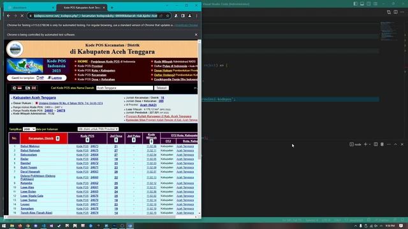Click the Download Chrome link in the infobar
The image size is (408, 229).
tap(186, 25)
